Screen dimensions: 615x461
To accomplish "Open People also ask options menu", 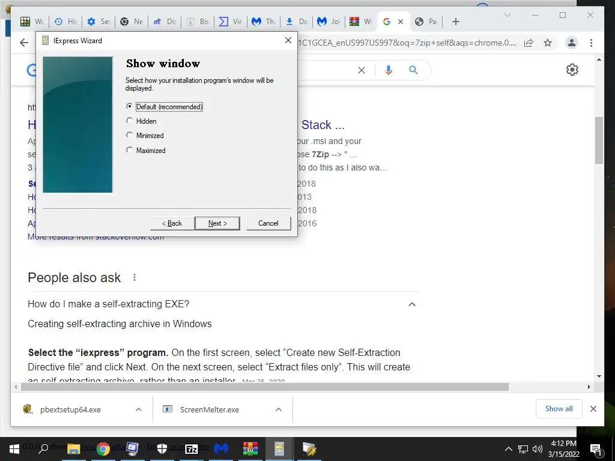I will coord(135,277).
